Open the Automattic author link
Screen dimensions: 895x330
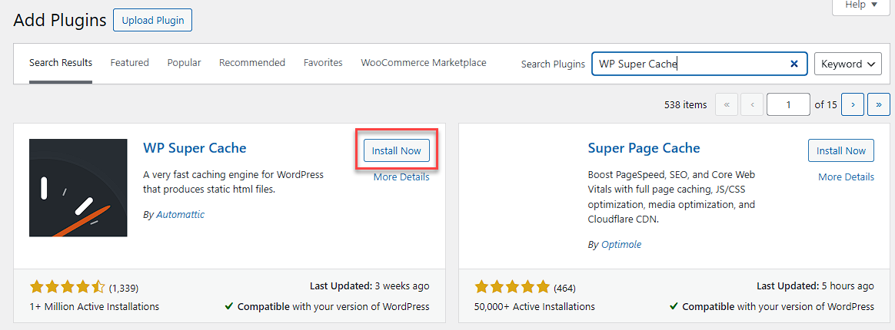tap(180, 215)
